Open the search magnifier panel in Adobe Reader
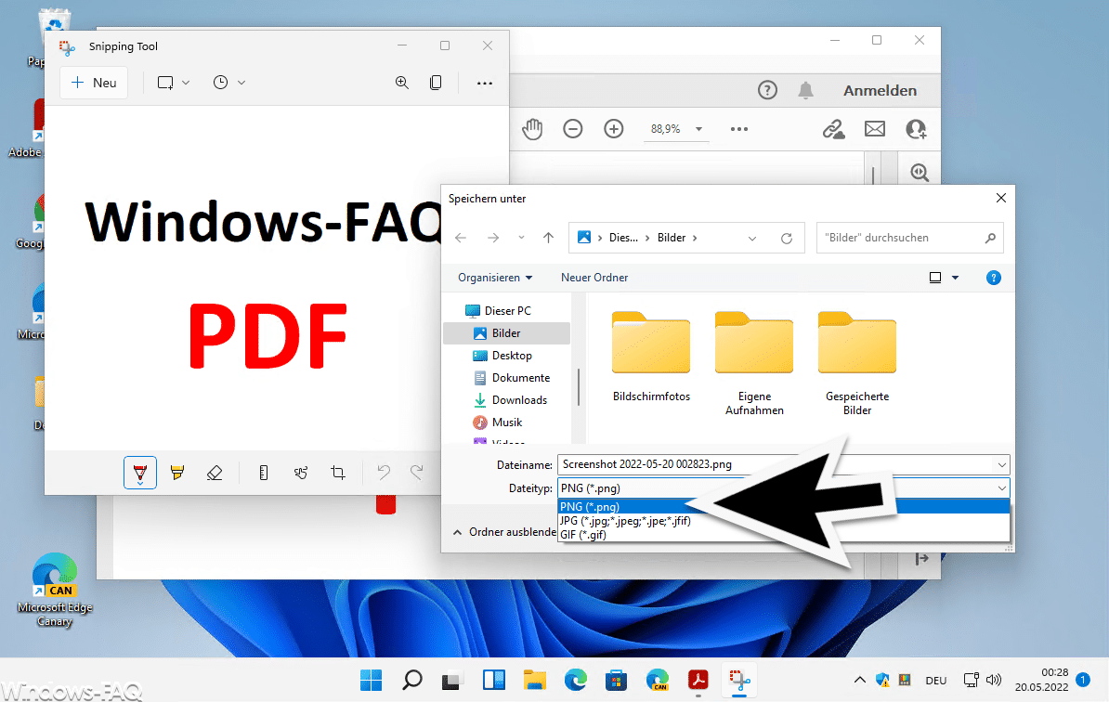Image resolution: width=1109 pixels, height=702 pixels. click(x=920, y=172)
